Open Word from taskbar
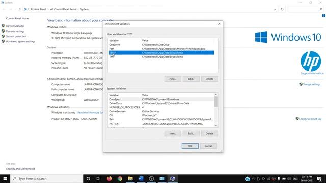326x183 pixels. coord(141,178)
